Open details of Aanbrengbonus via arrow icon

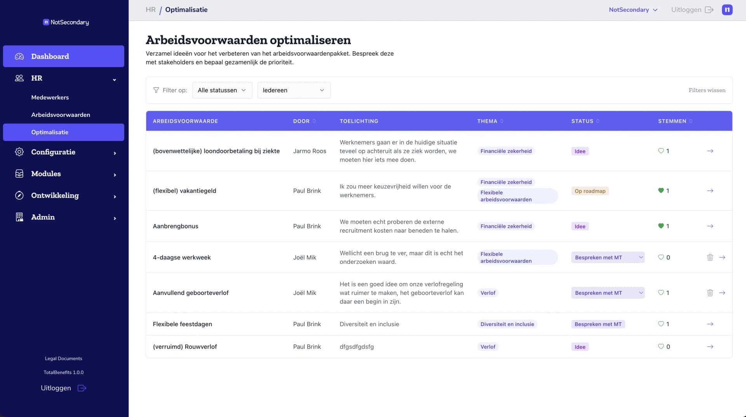tap(710, 226)
